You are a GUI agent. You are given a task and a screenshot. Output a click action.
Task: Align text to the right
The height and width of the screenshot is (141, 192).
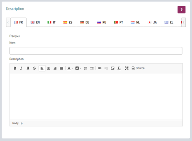[55, 68]
